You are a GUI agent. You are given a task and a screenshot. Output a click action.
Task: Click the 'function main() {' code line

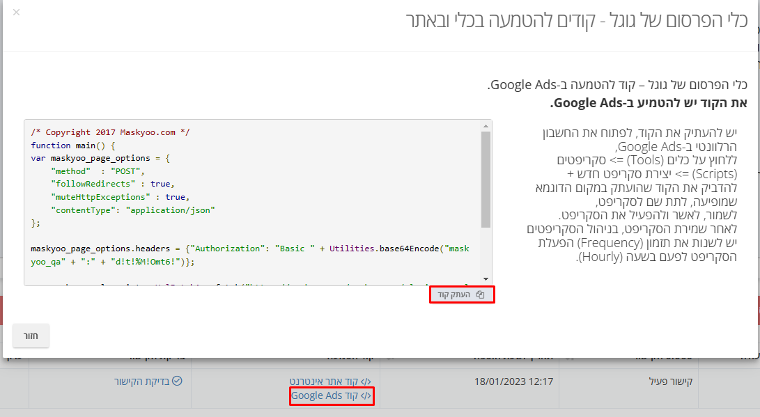point(73,145)
